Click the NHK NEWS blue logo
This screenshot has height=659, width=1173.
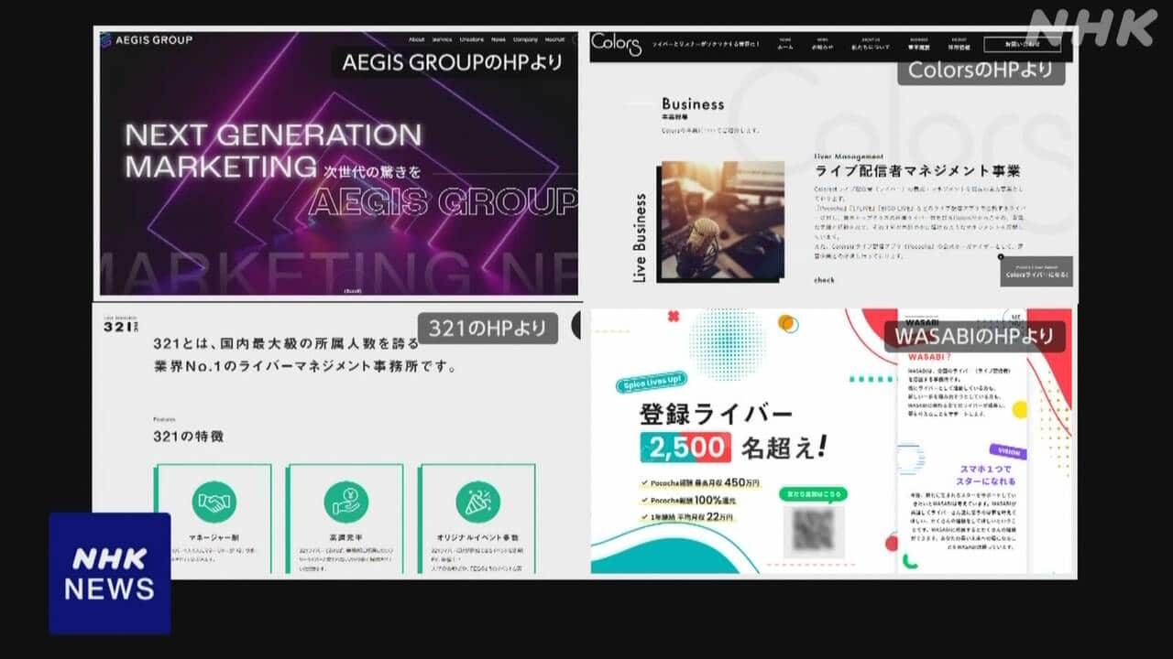pos(109,574)
